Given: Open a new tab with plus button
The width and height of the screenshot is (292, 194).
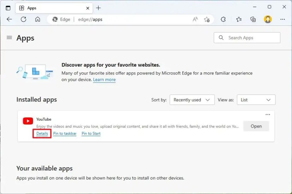Looking at the screenshot, I should click(x=98, y=8).
